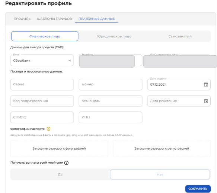Switch to ПРОФИЛЬ tab
The height and width of the screenshot is (193, 217).
click(x=22, y=19)
